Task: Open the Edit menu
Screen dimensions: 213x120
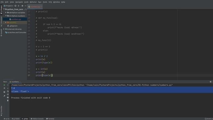Action: pyautogui.click(x=7, y=2)
